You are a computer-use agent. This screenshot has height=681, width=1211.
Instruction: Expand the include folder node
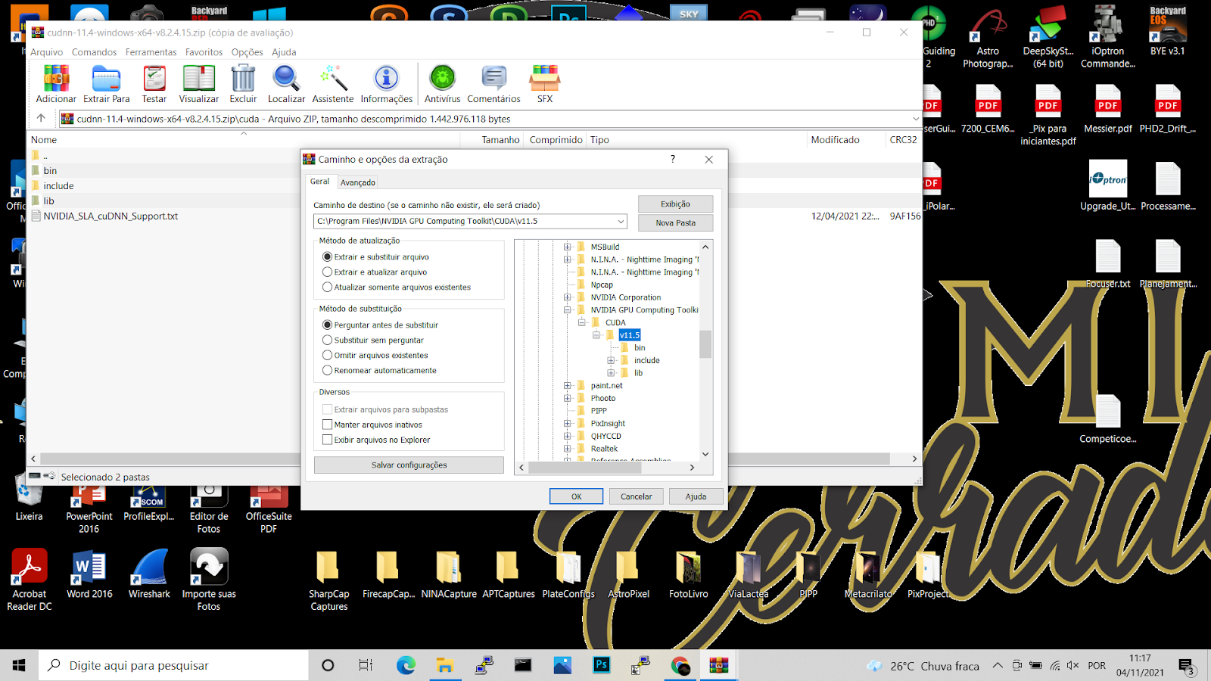click(611, 360)
